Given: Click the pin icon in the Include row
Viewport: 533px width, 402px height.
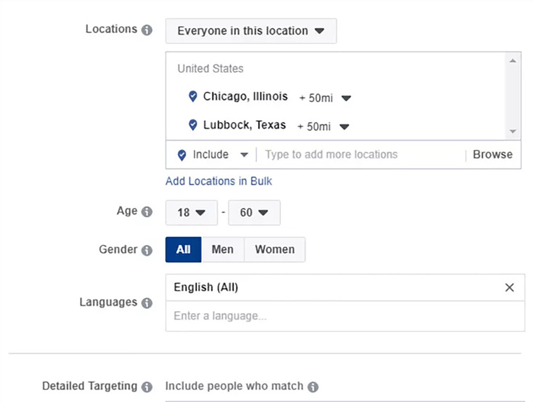Looking at the screenshot, I should [x=182, y=155].
